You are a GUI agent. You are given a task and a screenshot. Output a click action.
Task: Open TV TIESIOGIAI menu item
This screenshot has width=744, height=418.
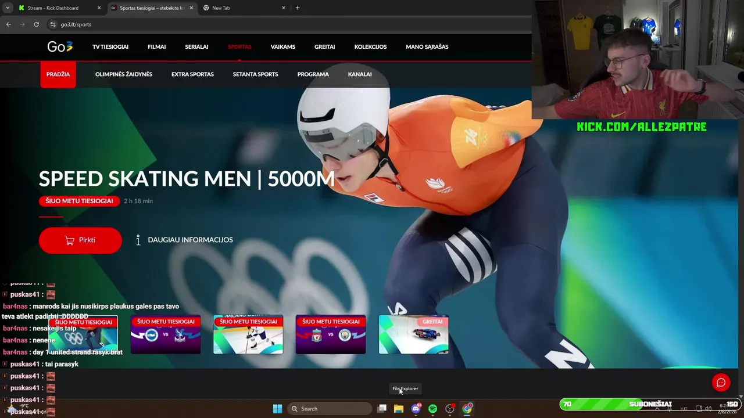pyautogui.click(x=110, y=47)
